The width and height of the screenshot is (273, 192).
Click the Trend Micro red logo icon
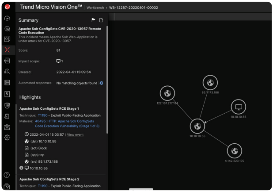tap(8, 7)
